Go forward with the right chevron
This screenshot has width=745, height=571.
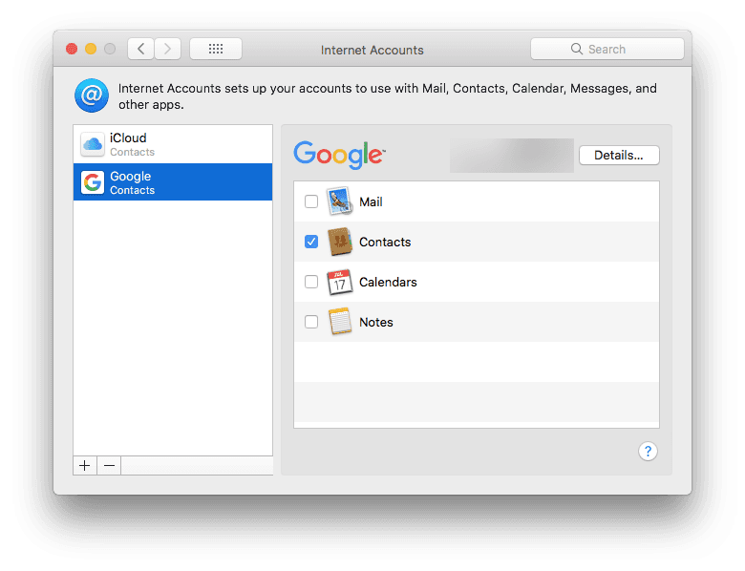[168, 49]
